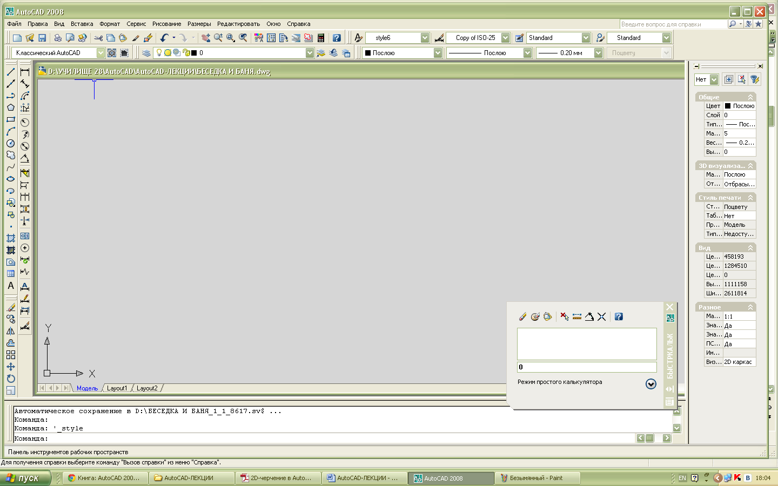Toggle layer lock padlock icon
This screenshot has height=486, width=778.
tap(186, 53)
